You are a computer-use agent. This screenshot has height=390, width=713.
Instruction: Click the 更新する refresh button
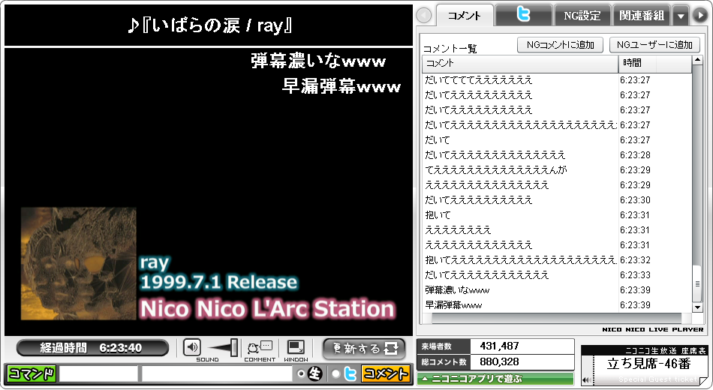364,349
